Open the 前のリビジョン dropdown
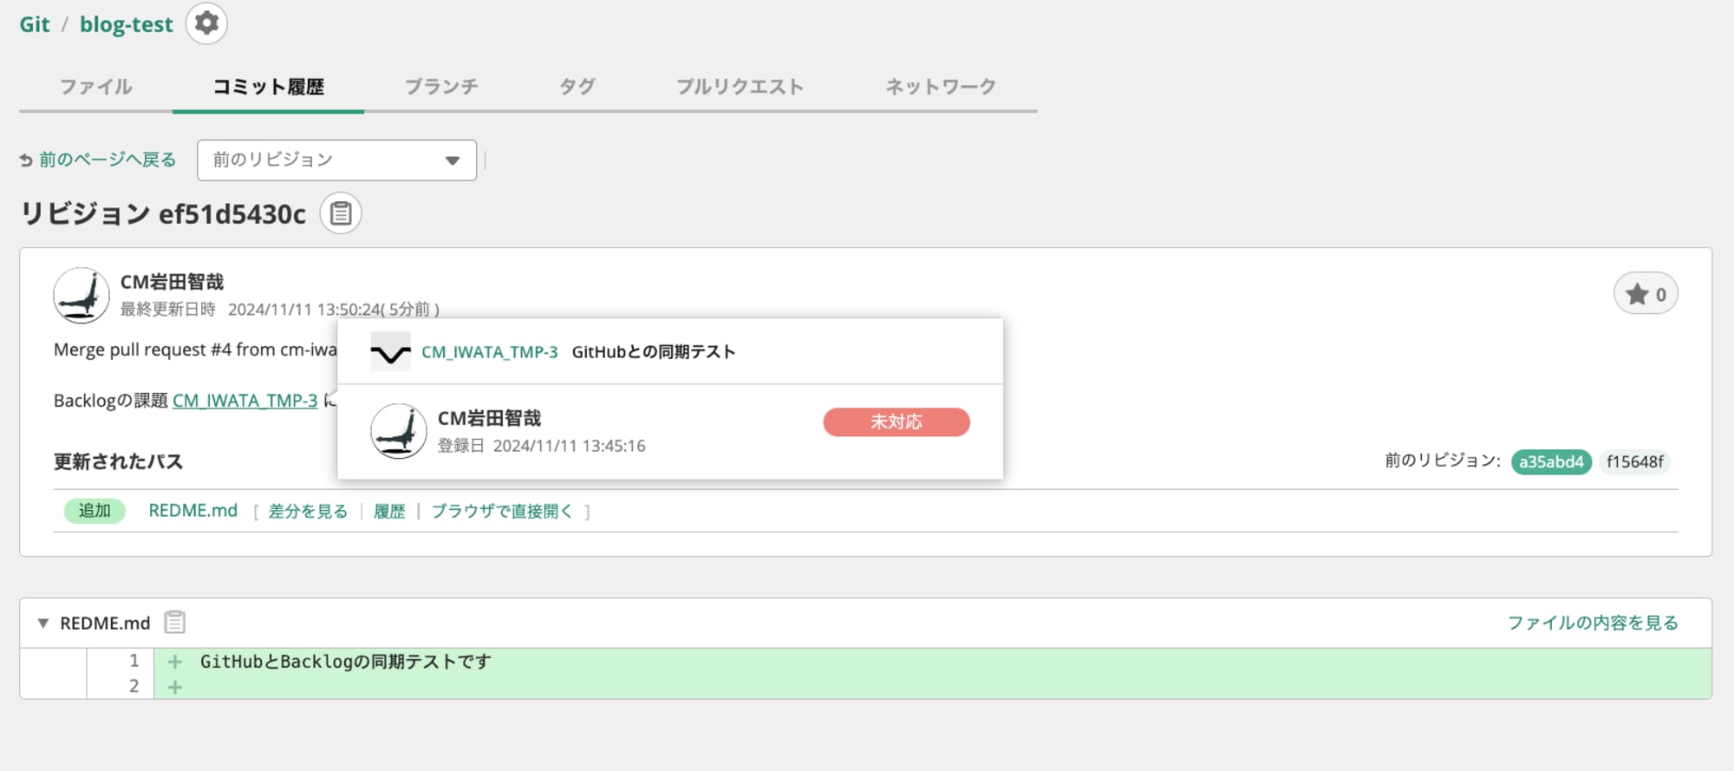Screen dimensions: 1734x771 pyautogui.click(x=336, y=160)
